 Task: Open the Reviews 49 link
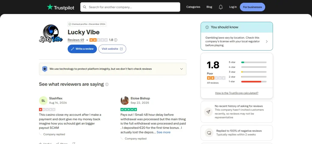click(x=76, y=40)
